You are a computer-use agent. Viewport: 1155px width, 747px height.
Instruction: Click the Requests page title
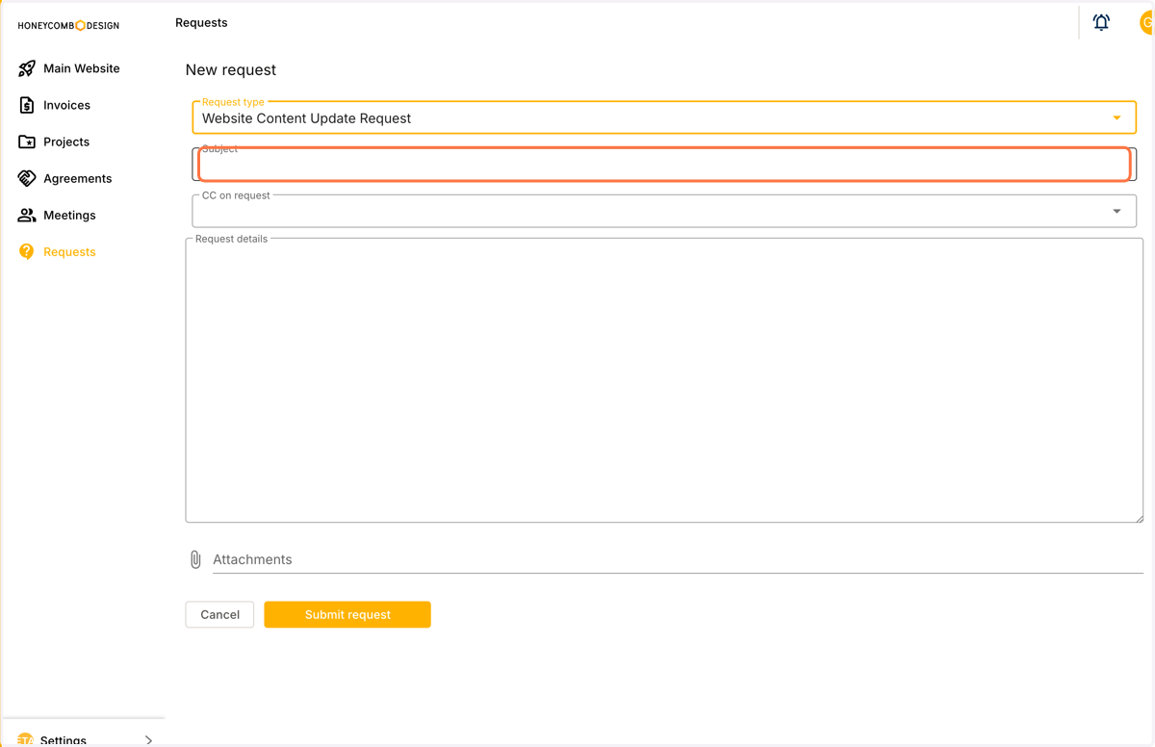click(x=201, y=22)
